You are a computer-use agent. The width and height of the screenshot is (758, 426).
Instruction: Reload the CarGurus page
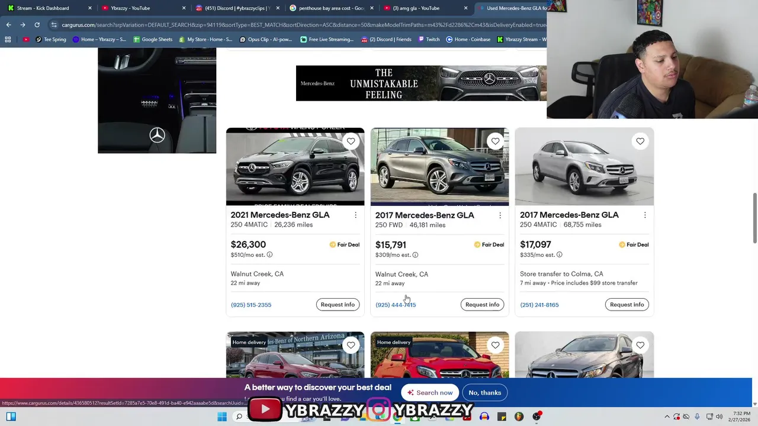37,25
